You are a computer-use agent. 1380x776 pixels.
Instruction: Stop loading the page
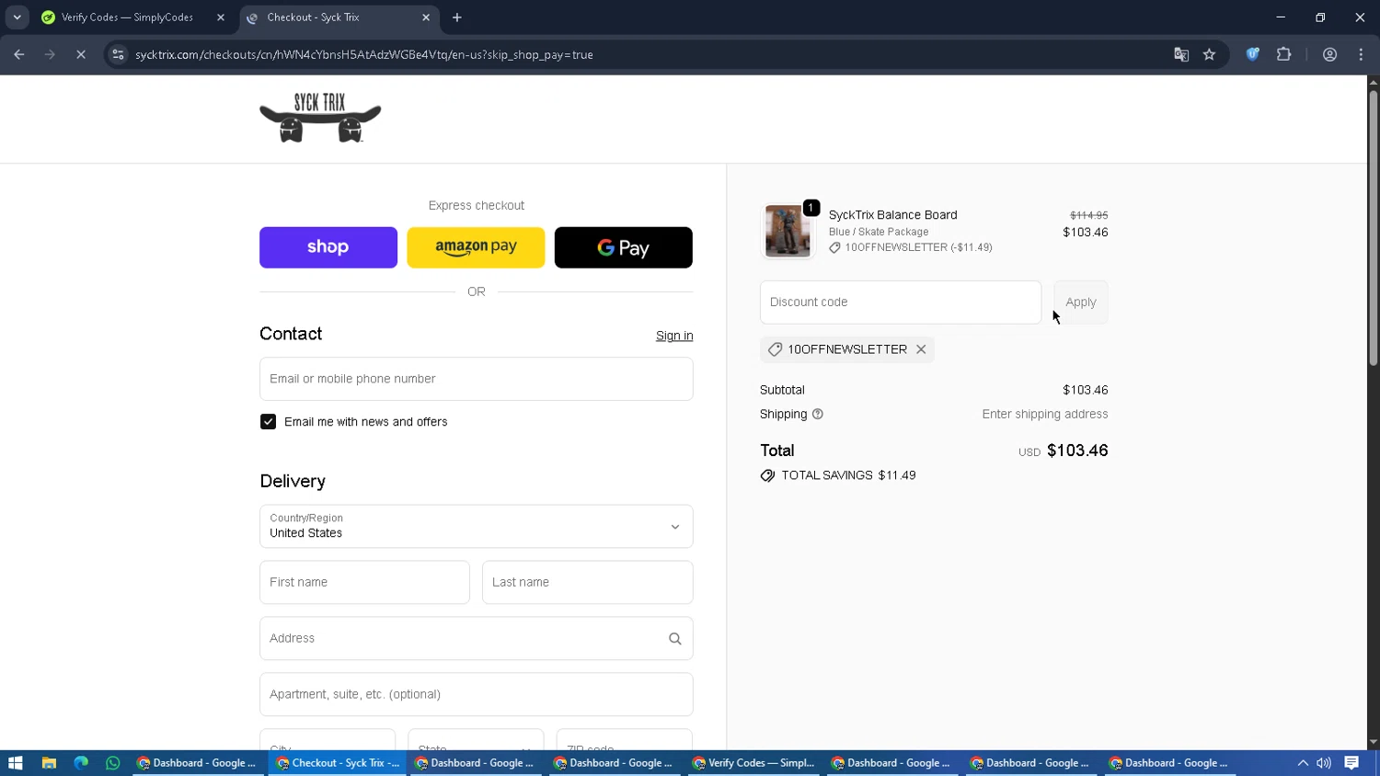81,54
